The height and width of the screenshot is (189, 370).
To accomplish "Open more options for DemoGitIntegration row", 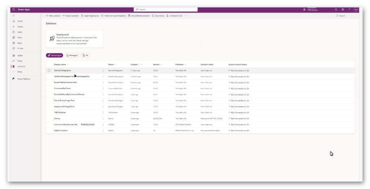I will tap(103, 71).
